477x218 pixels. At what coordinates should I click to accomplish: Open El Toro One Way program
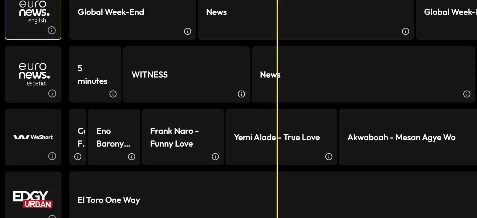pyautogui.click(x=109, y=200)
